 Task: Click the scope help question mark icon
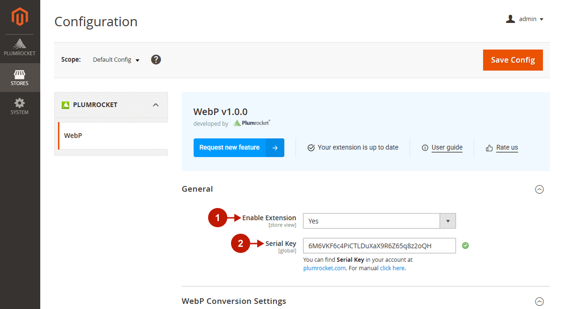click(156, 60)
